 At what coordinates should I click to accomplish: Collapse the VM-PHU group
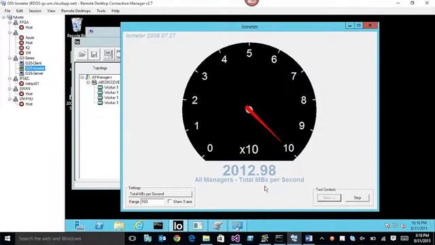point(10,99)
